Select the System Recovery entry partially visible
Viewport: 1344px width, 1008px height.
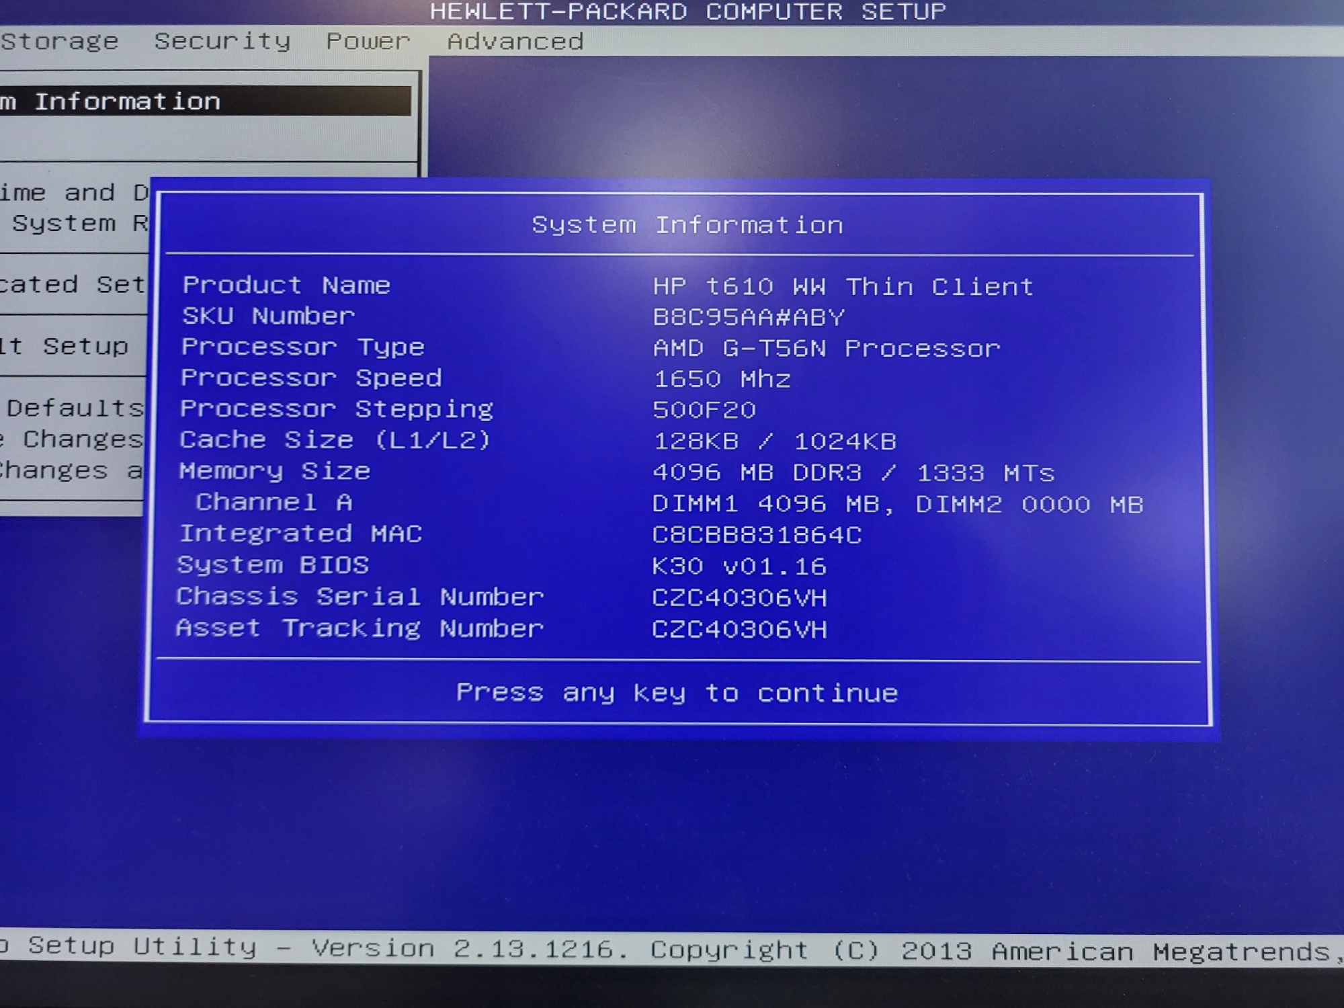tap(79, 223)
